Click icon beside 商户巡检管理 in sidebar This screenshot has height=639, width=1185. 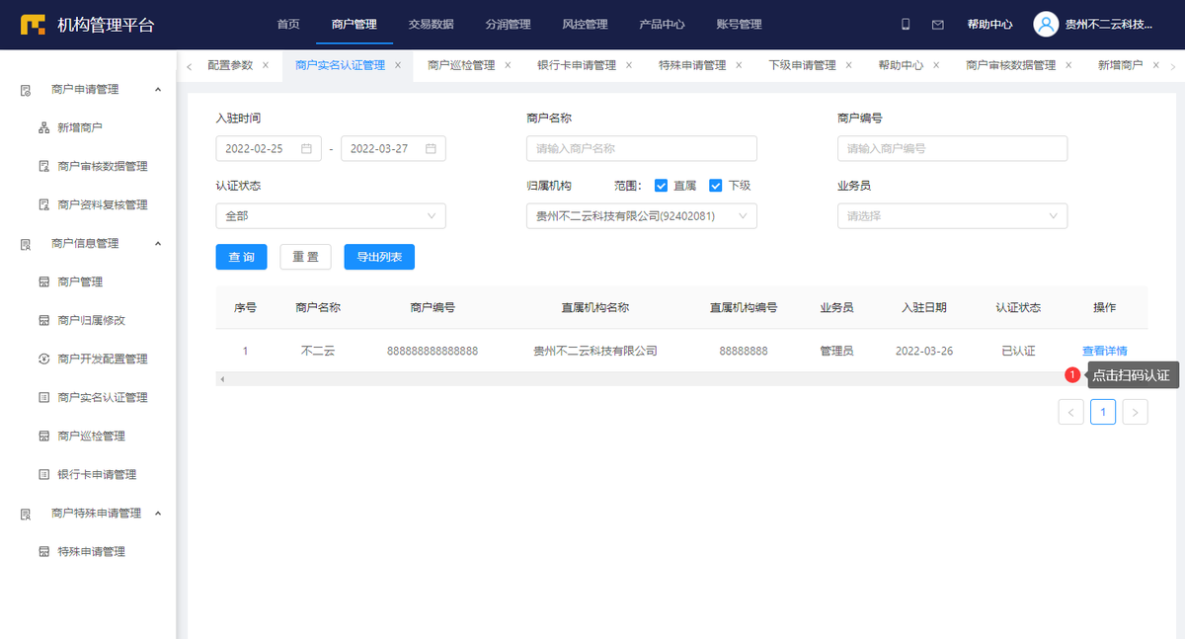tap(43, 436)
